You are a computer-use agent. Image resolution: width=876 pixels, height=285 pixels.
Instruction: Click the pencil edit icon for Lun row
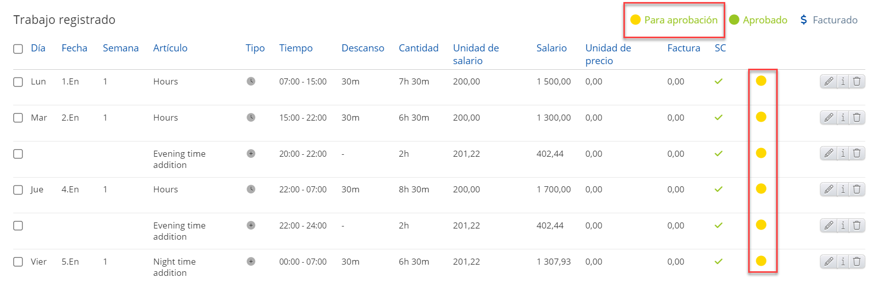[829, 81]
